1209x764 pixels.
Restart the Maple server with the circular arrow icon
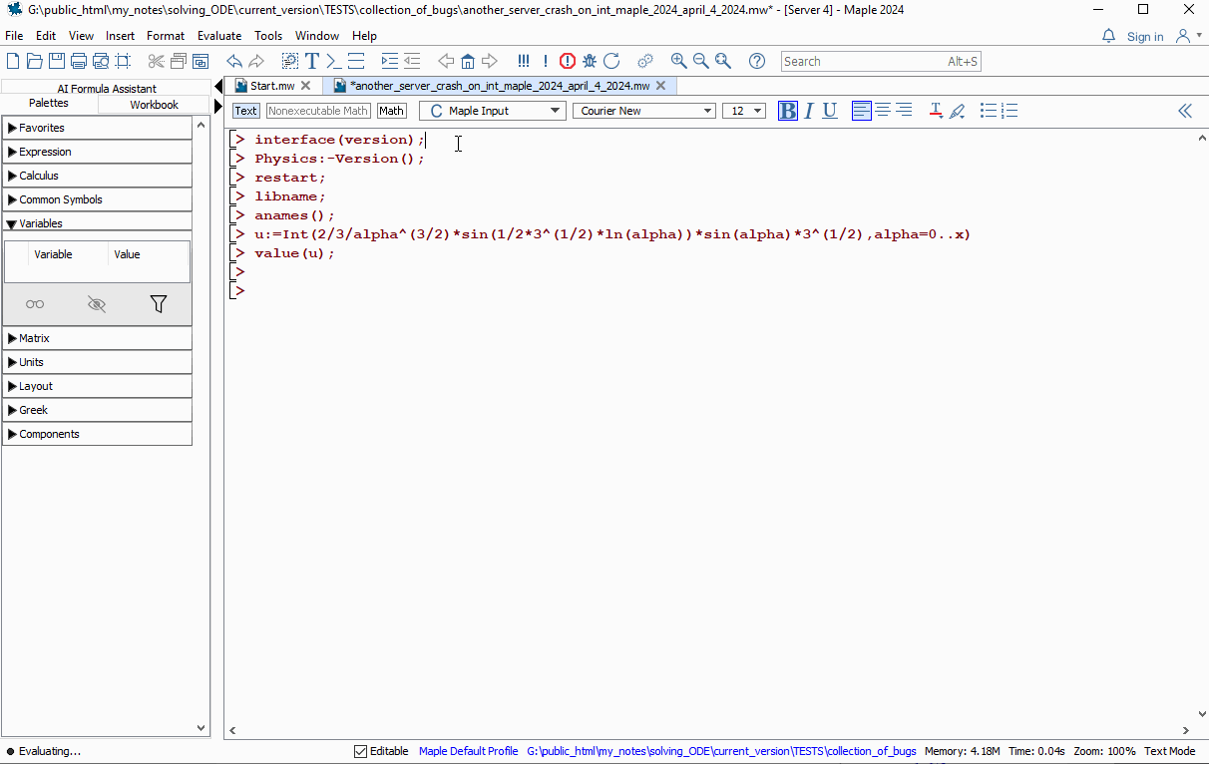(611, 61)
